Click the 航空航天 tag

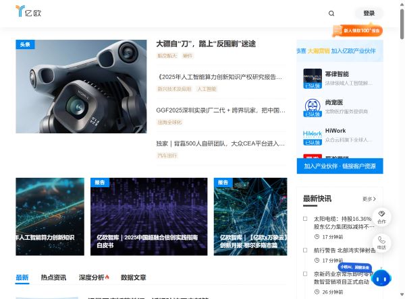[167, 56]
